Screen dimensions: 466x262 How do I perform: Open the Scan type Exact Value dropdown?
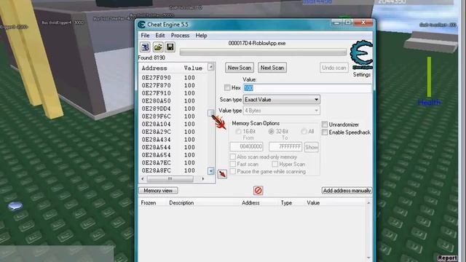(x=282, y=100)
